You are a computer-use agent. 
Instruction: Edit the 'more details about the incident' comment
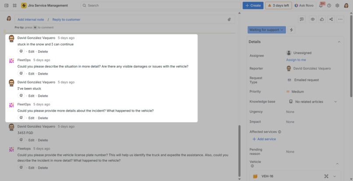(x=31, y=118)
